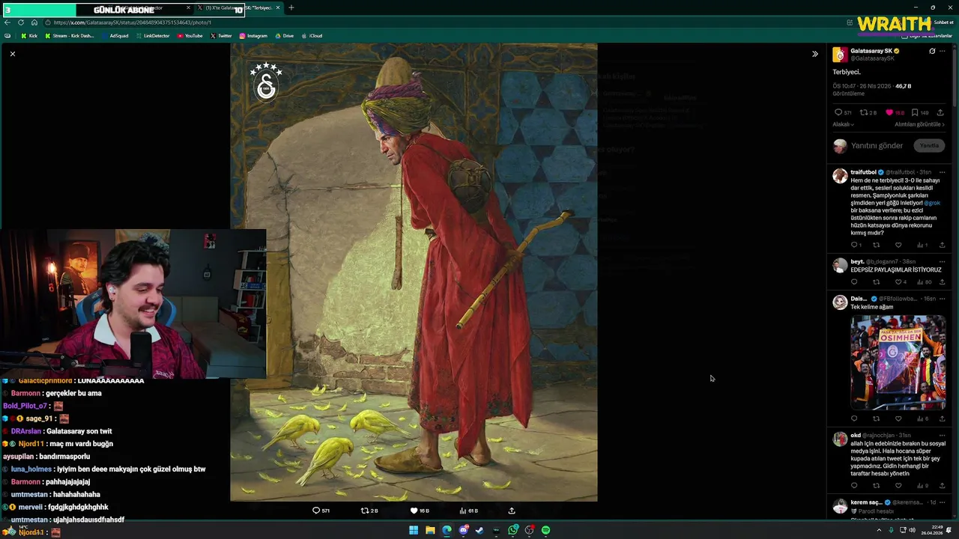Close the photo viewer with the X

tap(12, 54)
